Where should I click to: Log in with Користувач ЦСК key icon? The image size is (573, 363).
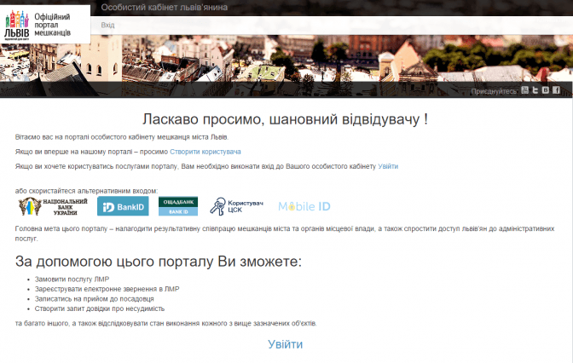237,206
